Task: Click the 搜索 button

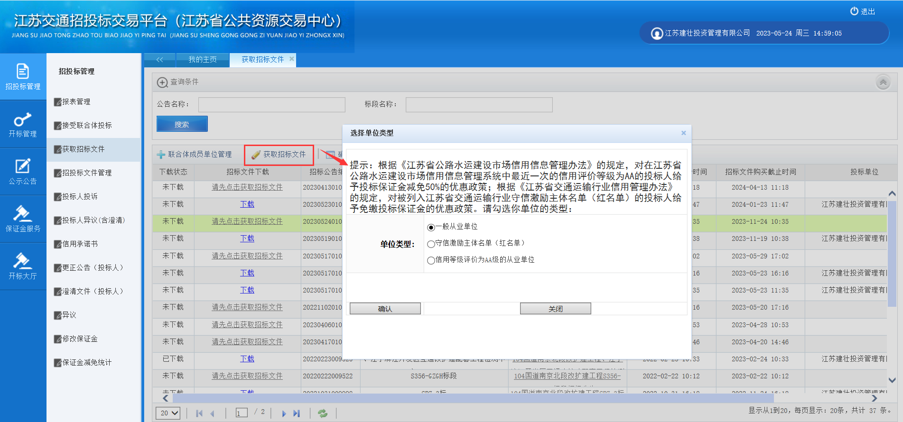Action: pos(182,124)
